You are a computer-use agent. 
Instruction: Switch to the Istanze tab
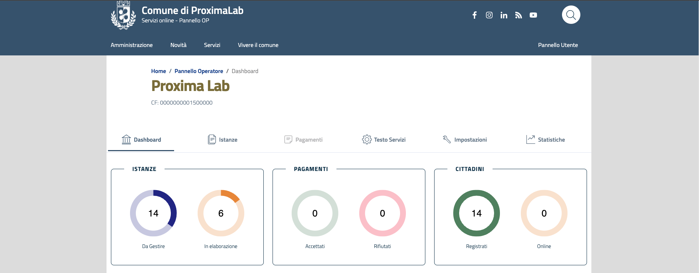point(223,140)
